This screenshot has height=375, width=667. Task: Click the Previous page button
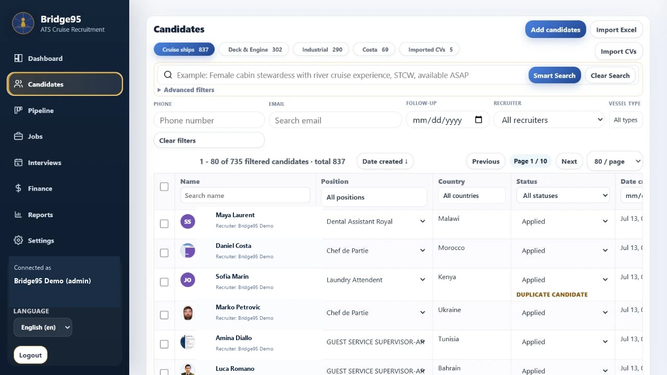[x=486, y=161]
